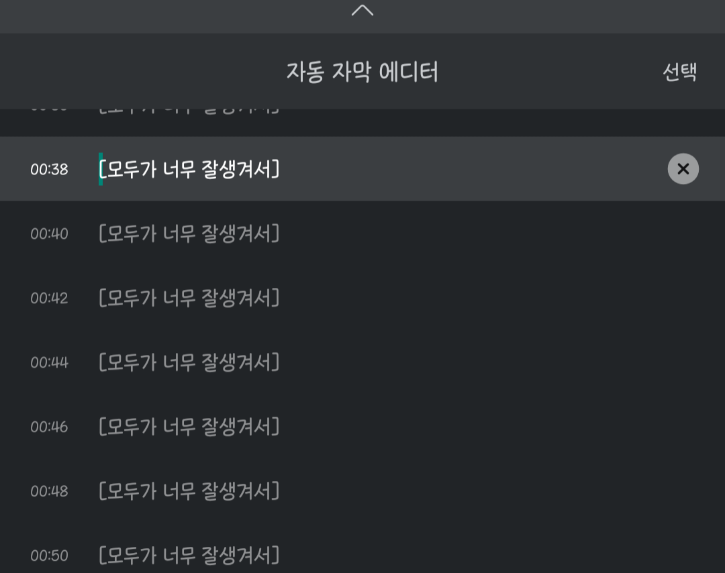Select the 00:44 timestamp

(49, 363)
